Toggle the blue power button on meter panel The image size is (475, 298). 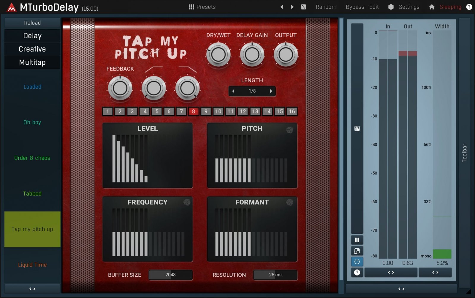357,262
